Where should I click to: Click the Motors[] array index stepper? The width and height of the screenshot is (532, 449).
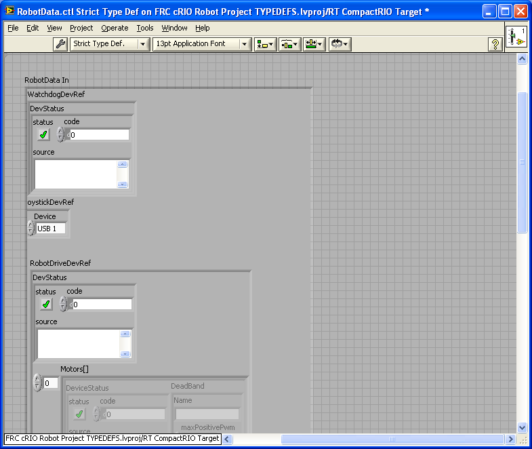coord(37,383)
